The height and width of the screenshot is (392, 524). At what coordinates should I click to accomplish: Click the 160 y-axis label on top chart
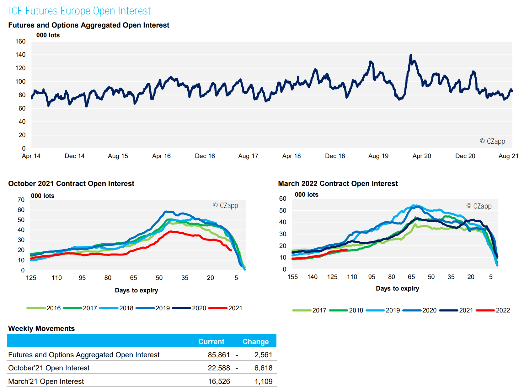pos(20,41)
